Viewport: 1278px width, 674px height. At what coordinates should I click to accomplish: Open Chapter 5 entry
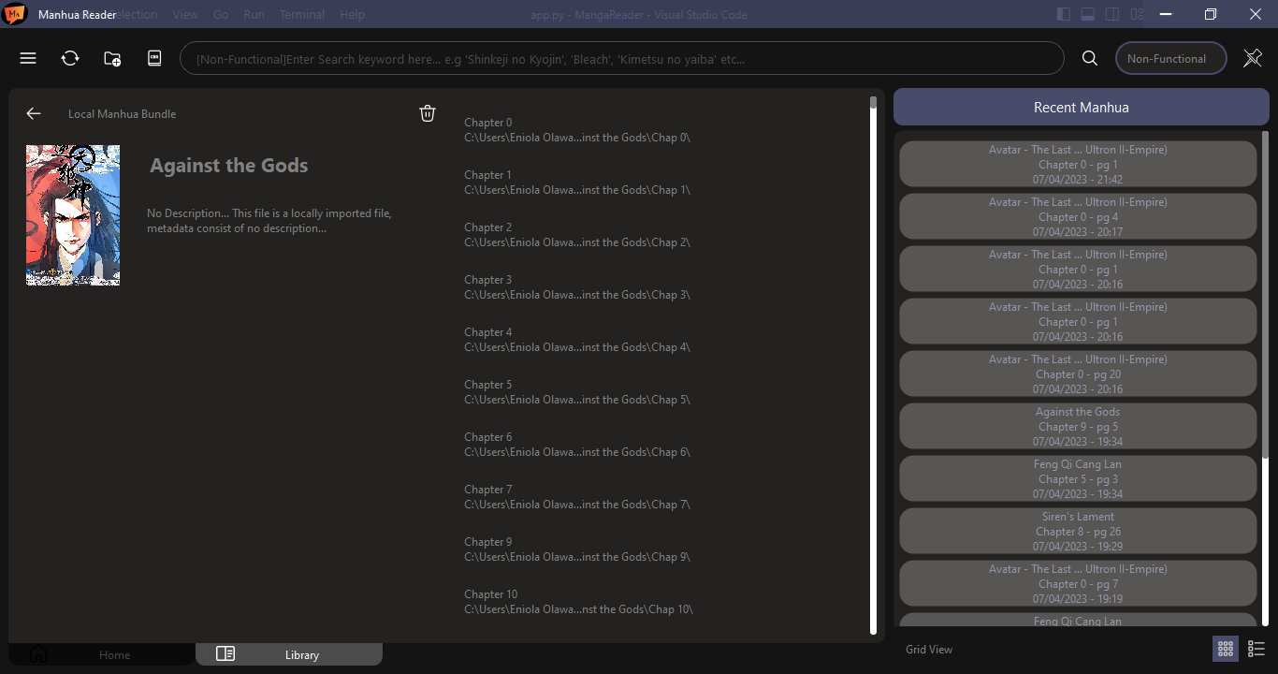click(x=577, y=392)
